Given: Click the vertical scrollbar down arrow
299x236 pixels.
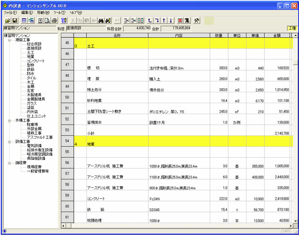Looking at the screenshot, I should [295, 221].
